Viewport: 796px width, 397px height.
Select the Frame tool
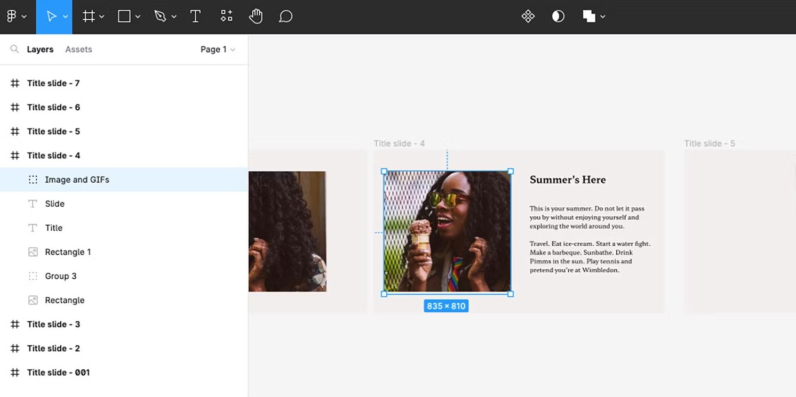[x=89, y=17]
